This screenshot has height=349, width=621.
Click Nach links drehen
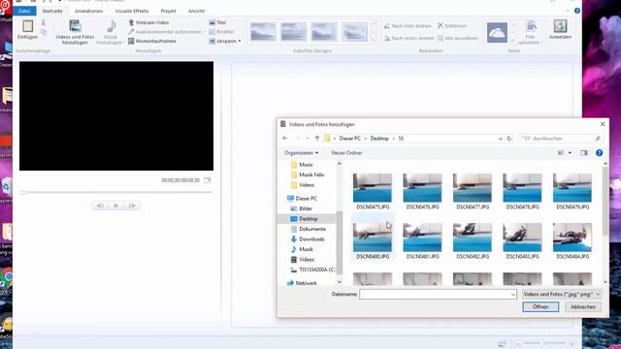pyautogui.click(x=408, y=26)
